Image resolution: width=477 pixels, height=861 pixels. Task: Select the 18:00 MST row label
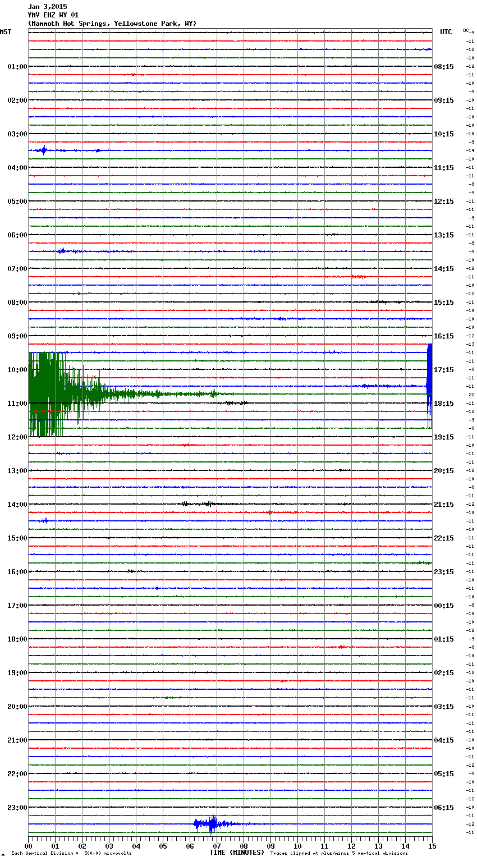(x=17, y=639)
